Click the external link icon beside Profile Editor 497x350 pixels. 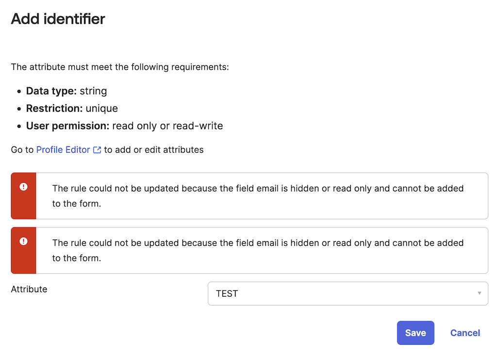point(96,150)
